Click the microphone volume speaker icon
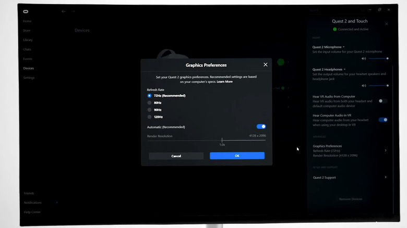The width and height of the screenshot is (407, 228). tap(364, 58)
